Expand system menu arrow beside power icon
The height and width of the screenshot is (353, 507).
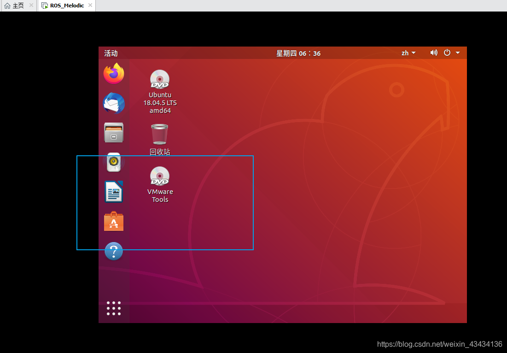458,53
